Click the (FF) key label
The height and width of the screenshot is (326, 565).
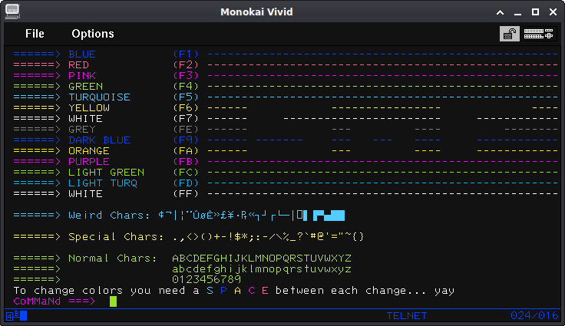(186, 194)
